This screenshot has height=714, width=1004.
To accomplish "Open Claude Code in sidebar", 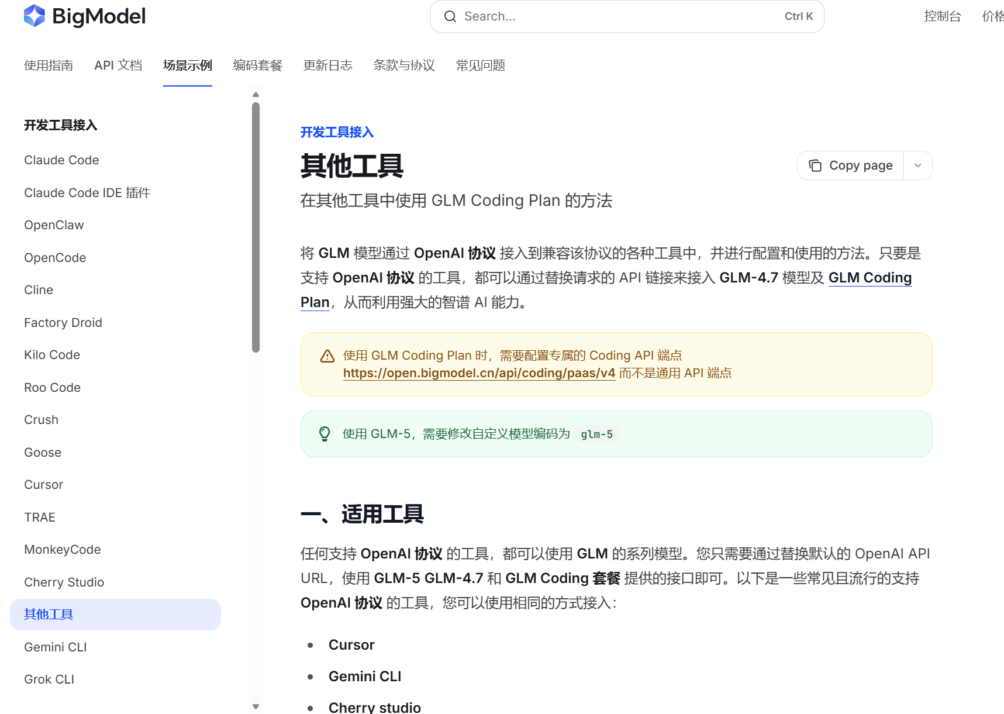I will (61, 160).
